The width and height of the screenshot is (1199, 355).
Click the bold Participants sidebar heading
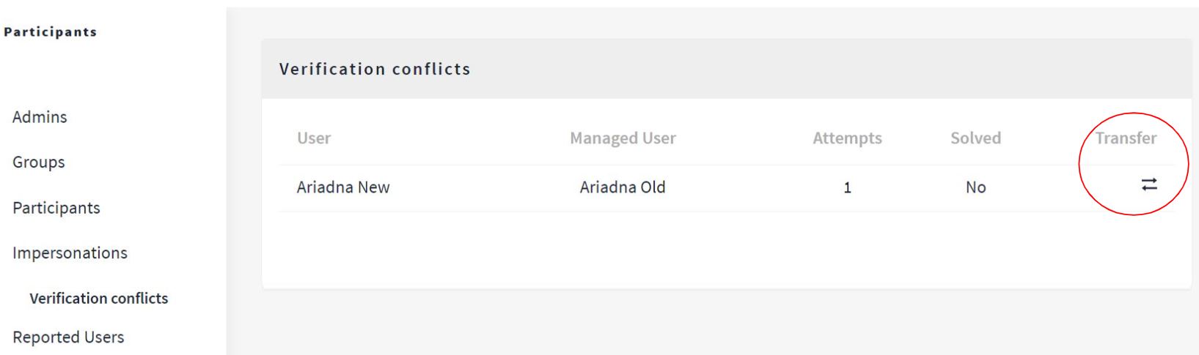[x=51, y=32]
